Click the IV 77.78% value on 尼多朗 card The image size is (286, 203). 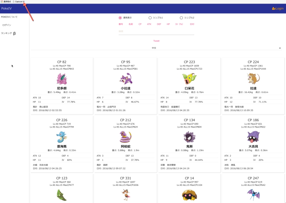point(71,102)
